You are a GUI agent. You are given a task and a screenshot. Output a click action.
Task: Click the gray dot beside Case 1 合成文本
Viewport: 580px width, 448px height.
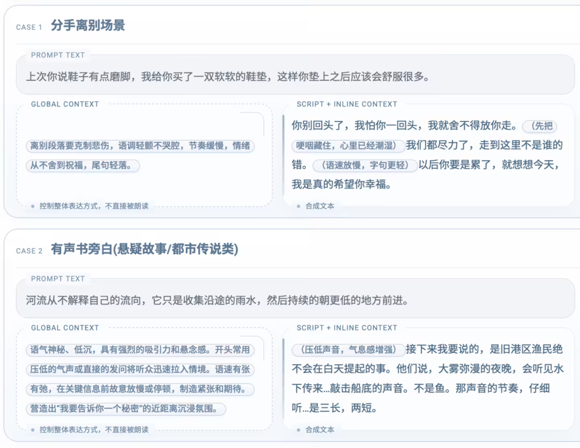[298, 206]
